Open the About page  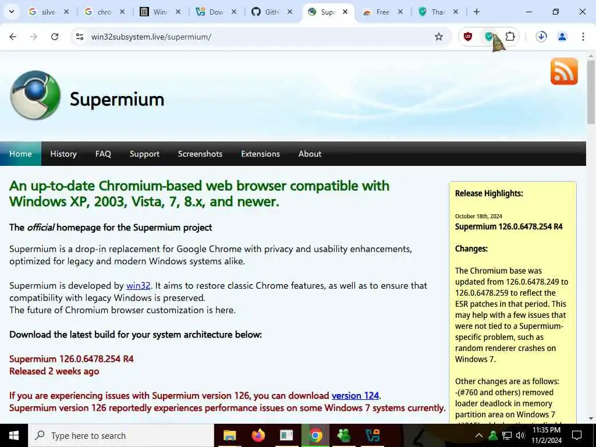[310, 154]
